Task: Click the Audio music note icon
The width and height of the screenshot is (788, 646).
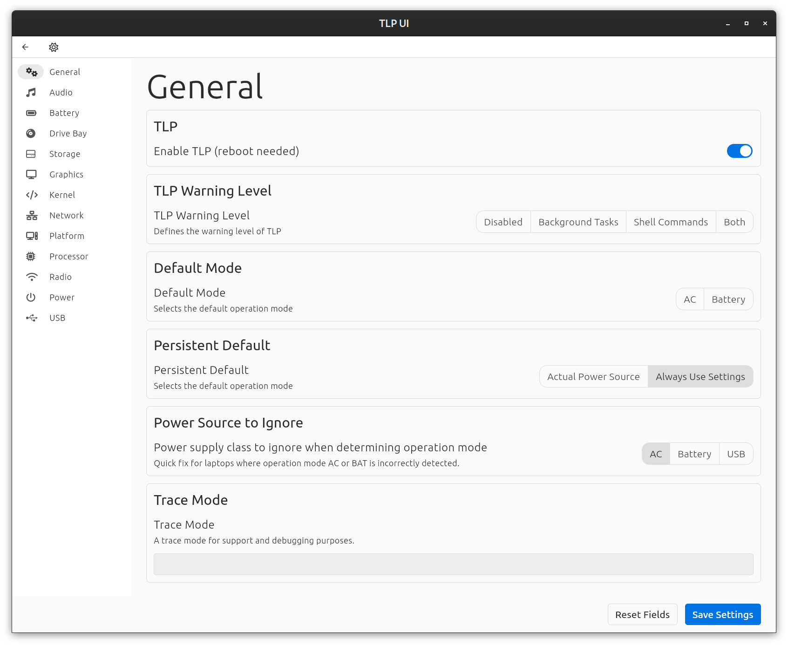Action: (31, 92)
